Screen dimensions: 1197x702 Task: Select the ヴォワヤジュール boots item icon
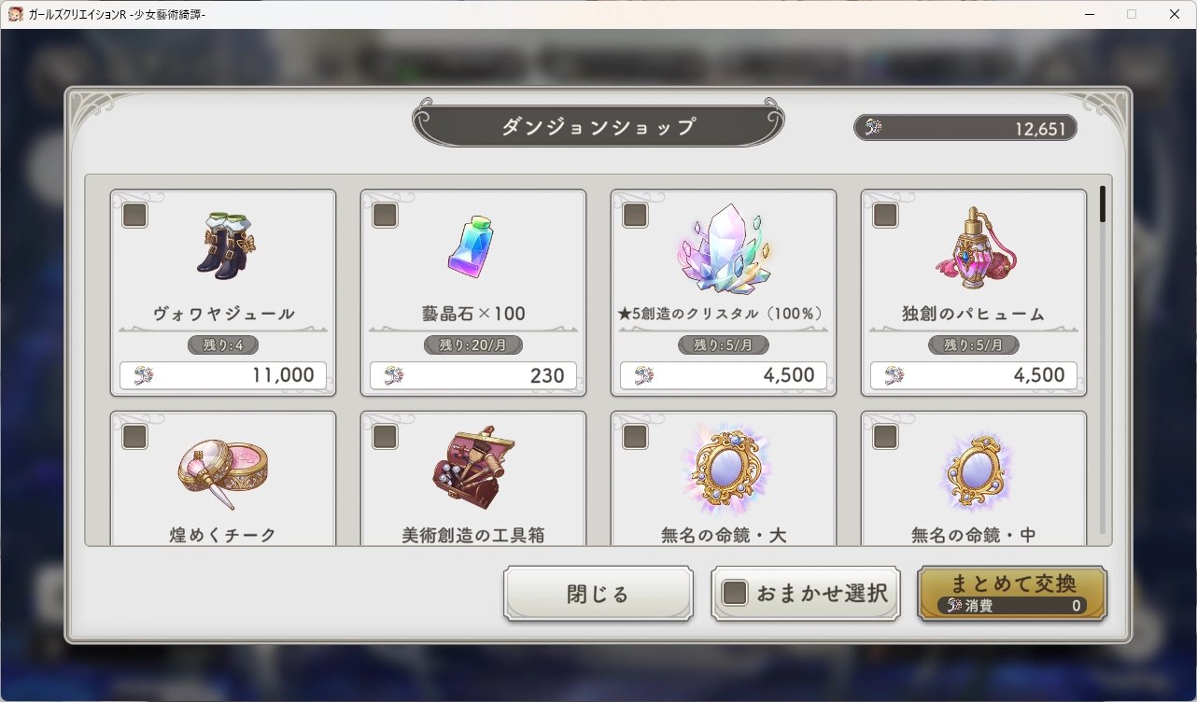coord(224,245)
